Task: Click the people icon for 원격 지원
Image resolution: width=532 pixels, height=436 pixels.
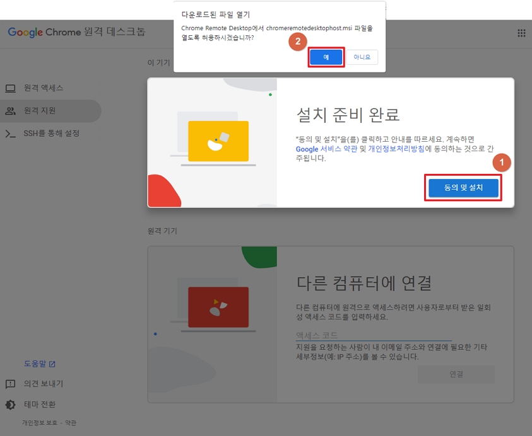Action: [10, 111]
